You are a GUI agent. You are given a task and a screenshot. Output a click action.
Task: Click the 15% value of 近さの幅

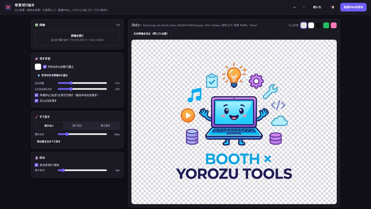click(117, 84)
